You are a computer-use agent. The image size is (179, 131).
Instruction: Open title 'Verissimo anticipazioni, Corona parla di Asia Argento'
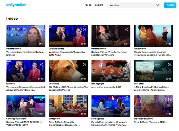click(x=26, y=88)
